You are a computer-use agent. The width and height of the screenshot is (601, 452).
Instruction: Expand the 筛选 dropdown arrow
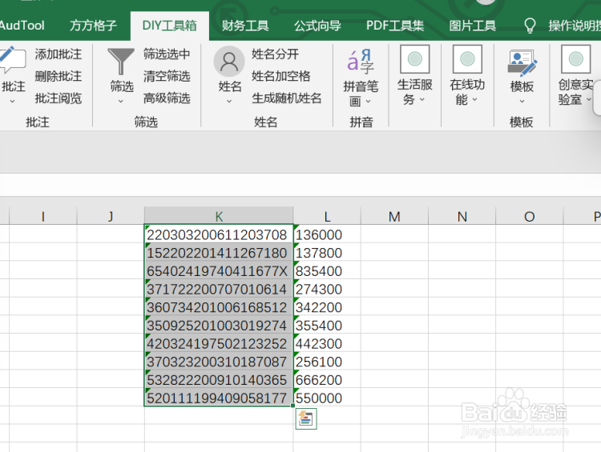click(121, 102)
